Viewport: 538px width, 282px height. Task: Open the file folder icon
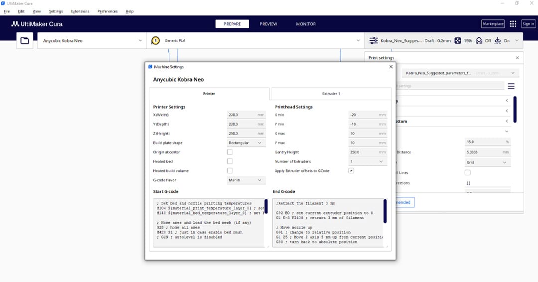click(x=25, y=40)
